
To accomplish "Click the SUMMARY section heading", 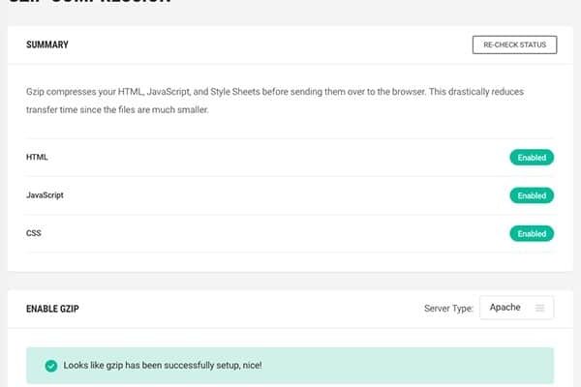I will [46, 45].
